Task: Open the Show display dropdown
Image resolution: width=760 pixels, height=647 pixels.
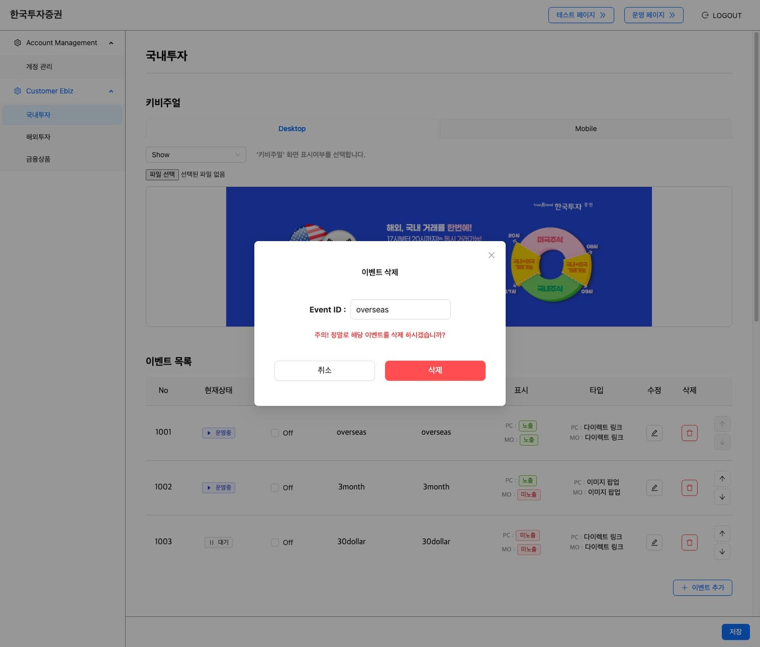Action: coord(196,155)
